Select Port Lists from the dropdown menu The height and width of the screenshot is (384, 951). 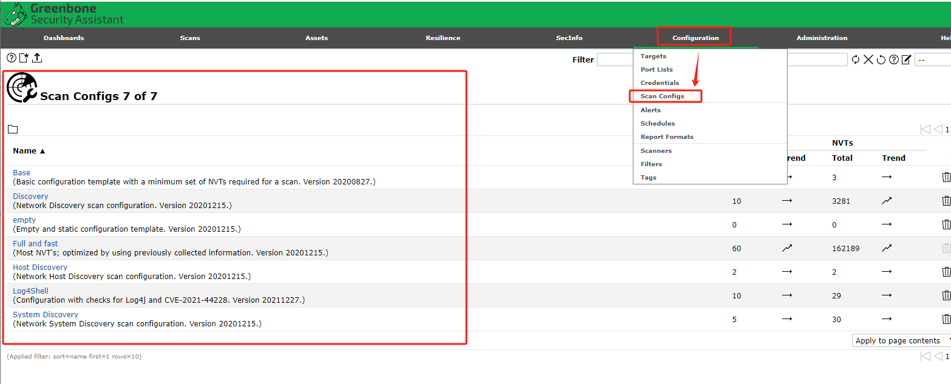(656, 69)
